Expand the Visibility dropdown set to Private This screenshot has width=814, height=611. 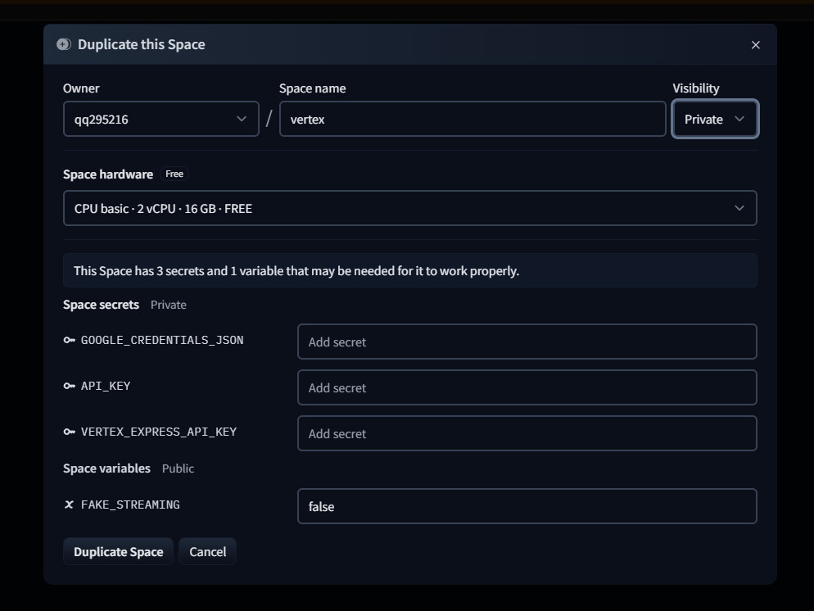(x=714, y=119)
